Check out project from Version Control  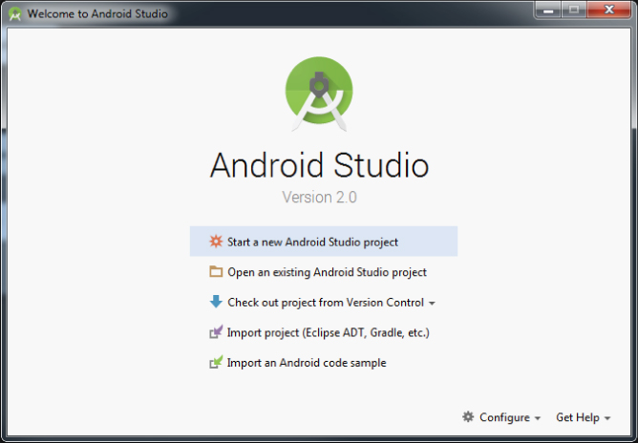324,303
